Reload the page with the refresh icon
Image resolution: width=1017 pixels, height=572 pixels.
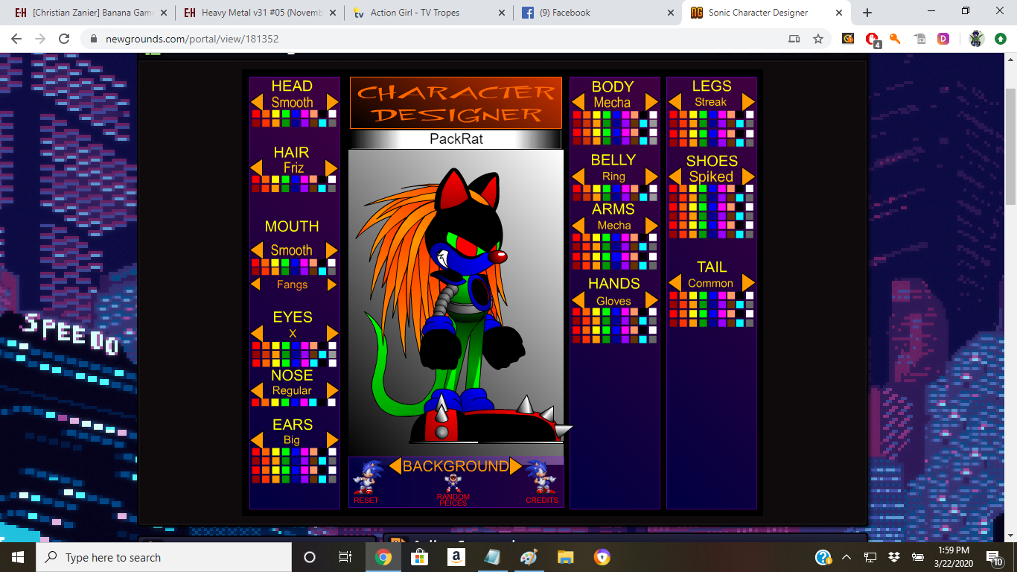point(64,39)
